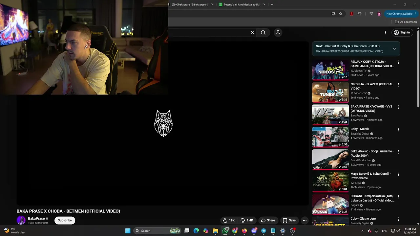Close the Potencijalni kandidati tab
The height and width of the screenshot is (236, 420).
click(264, 5)
